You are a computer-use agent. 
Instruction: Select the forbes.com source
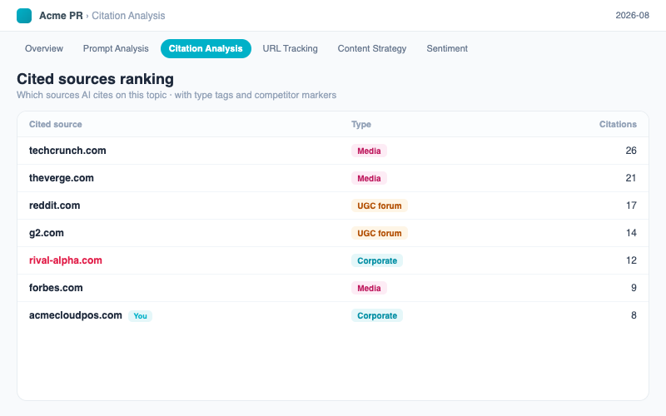click(x=56, y=288)
